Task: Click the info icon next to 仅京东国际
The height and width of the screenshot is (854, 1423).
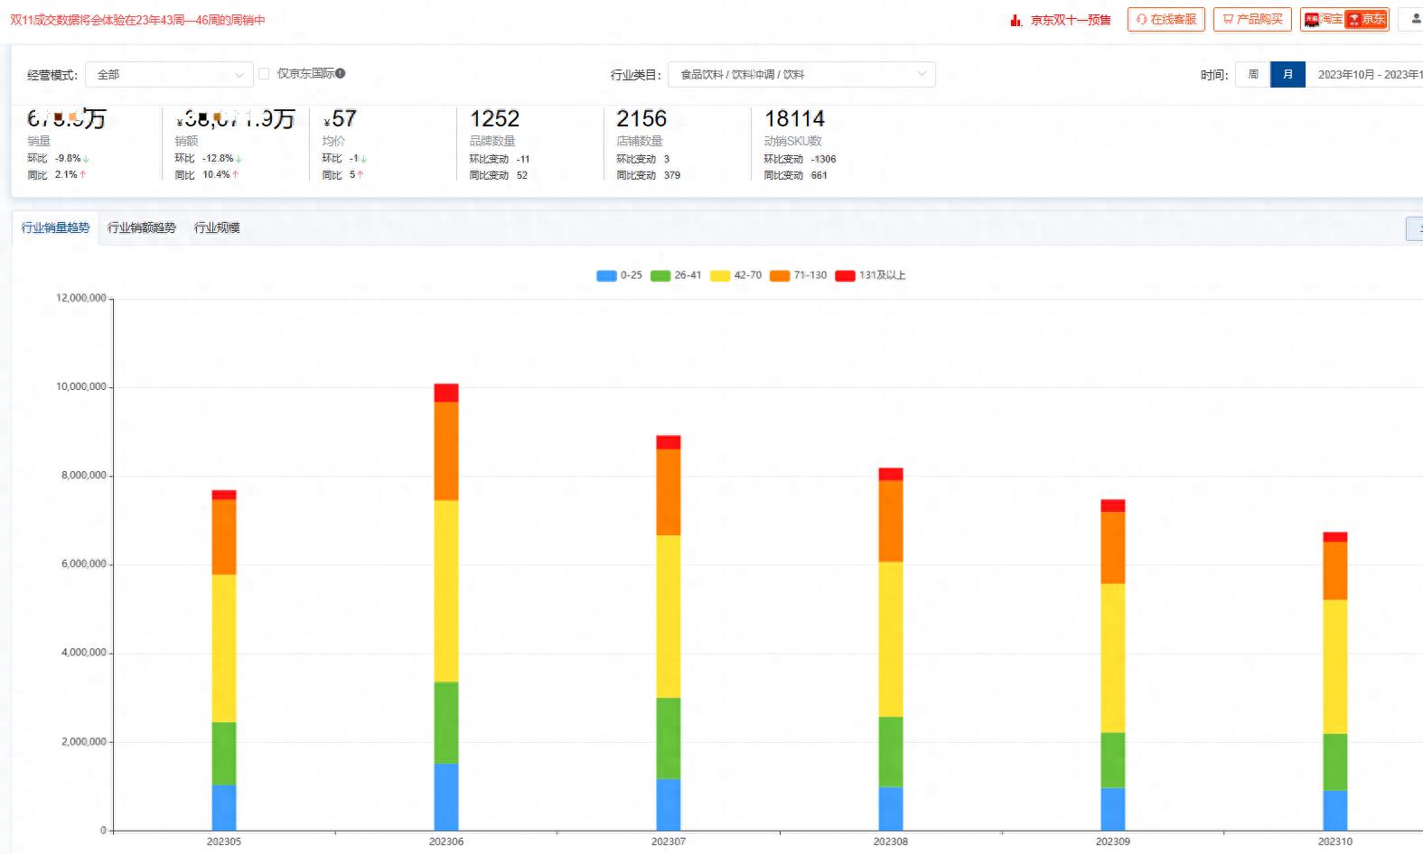Action: pyautogui.click(x=341, y=73)
